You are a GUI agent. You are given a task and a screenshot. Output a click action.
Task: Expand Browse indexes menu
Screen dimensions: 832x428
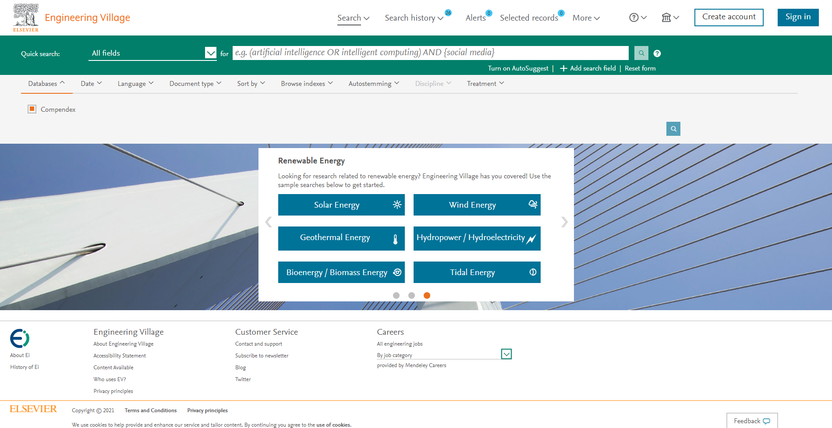click(307, 84)
